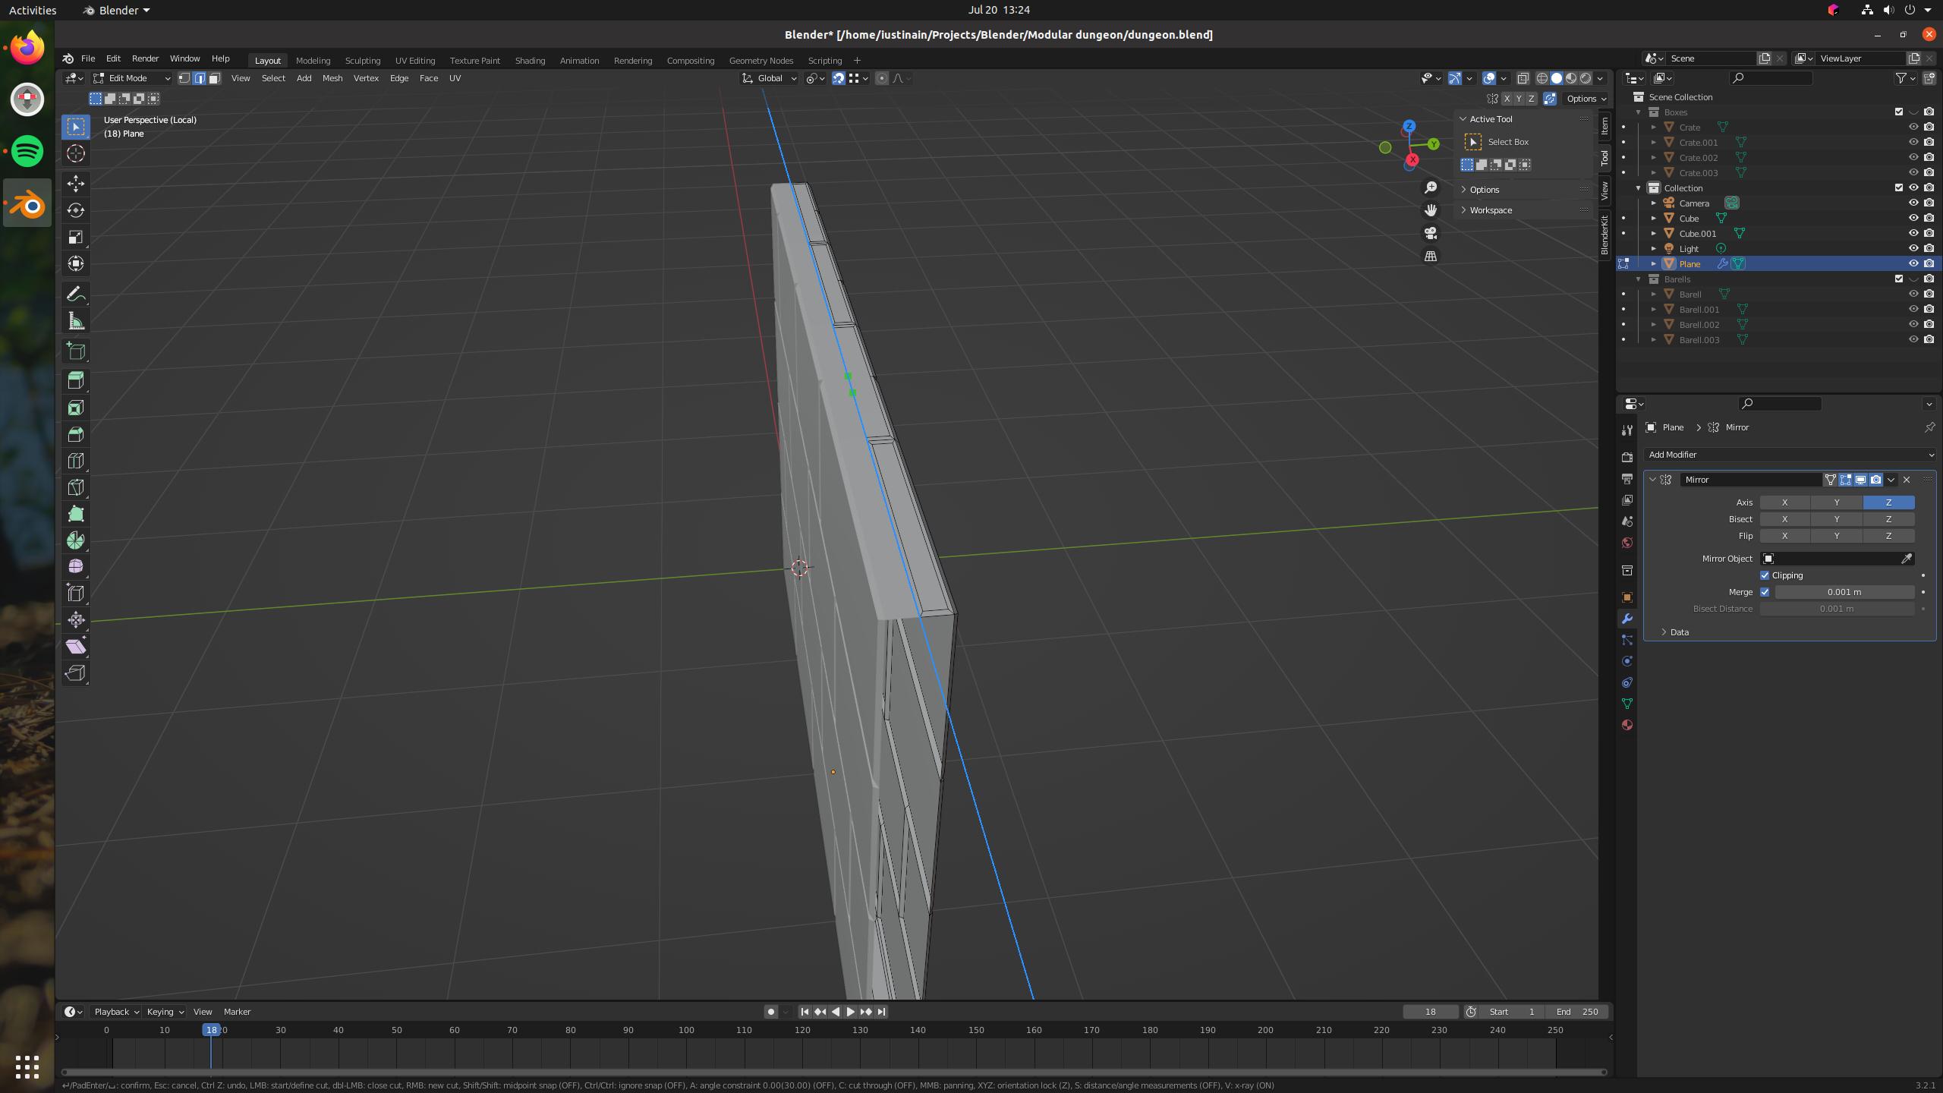This screenshot has height=1093, width=1943.
Task: Expand the Barell tree item in outliner
Action: (x=1655, y=294)
